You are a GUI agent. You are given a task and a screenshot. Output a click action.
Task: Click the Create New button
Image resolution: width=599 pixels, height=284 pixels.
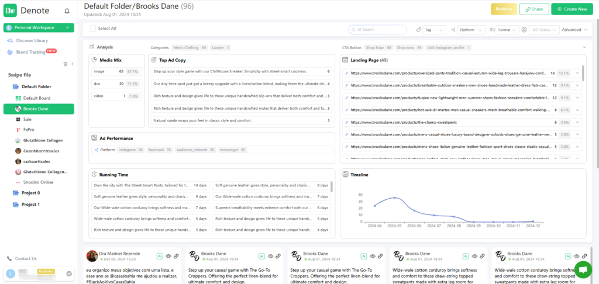[x=572, y=9]
